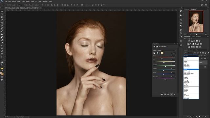Click the Navigator preview thumbnail
The image size is (210, 118).
pyautogui.click(x=196, y=21)
